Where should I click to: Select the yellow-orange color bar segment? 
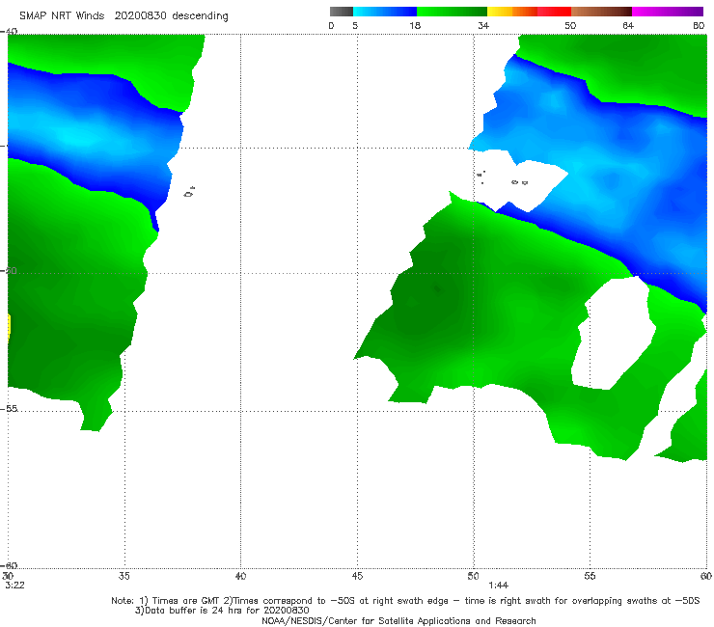pyautogui.click(x=512, y=12)
